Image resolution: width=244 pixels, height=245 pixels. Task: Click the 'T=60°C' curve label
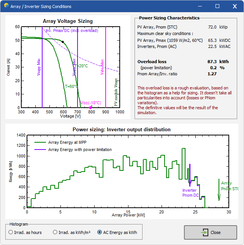[71, 86]
